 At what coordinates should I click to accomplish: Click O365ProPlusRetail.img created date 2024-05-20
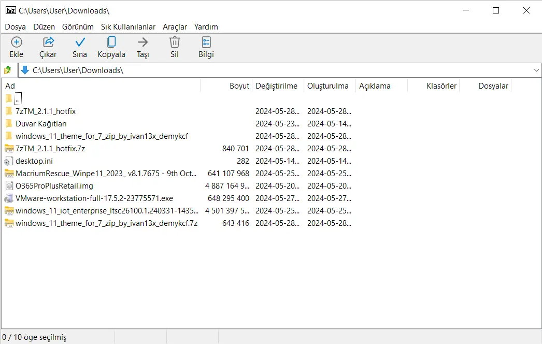[330, 186]
